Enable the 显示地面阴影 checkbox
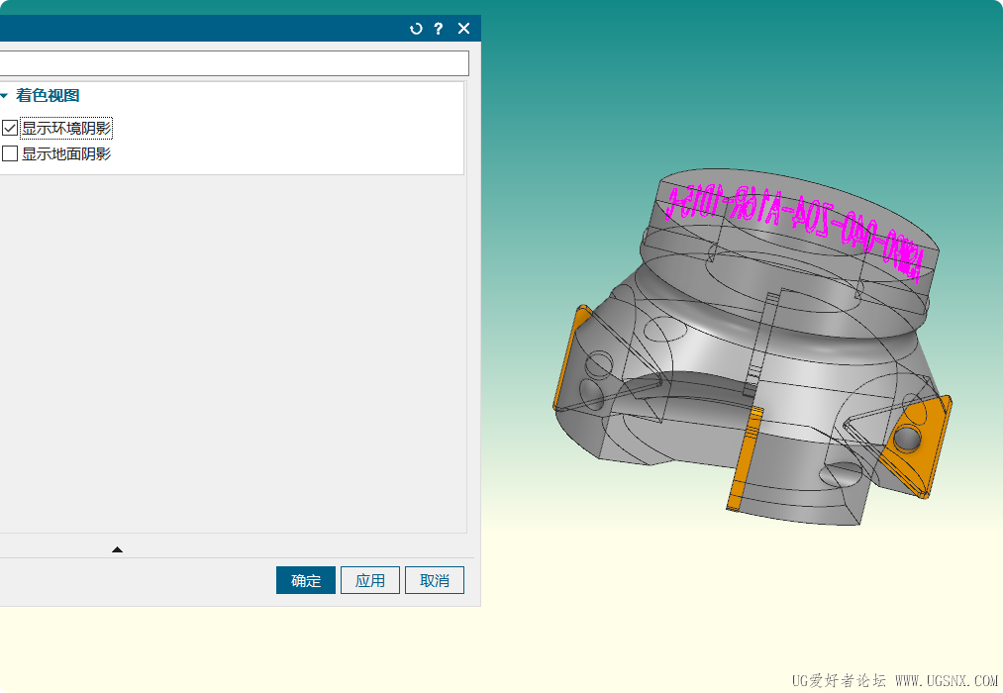The height and width of the screenshot is (693, 1003). click(10, 153)
